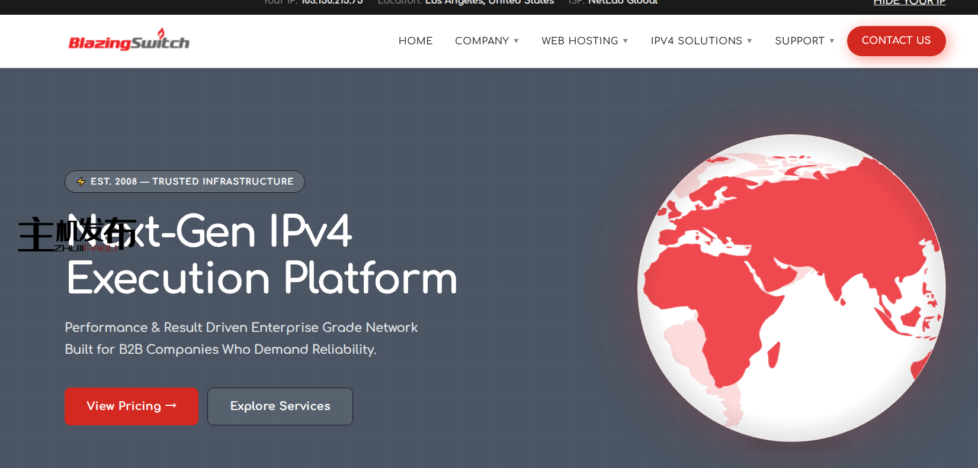Expand the COMPANY dropdown arrow
This screenshot has height=468, width=978.
[x=517, y=41]
